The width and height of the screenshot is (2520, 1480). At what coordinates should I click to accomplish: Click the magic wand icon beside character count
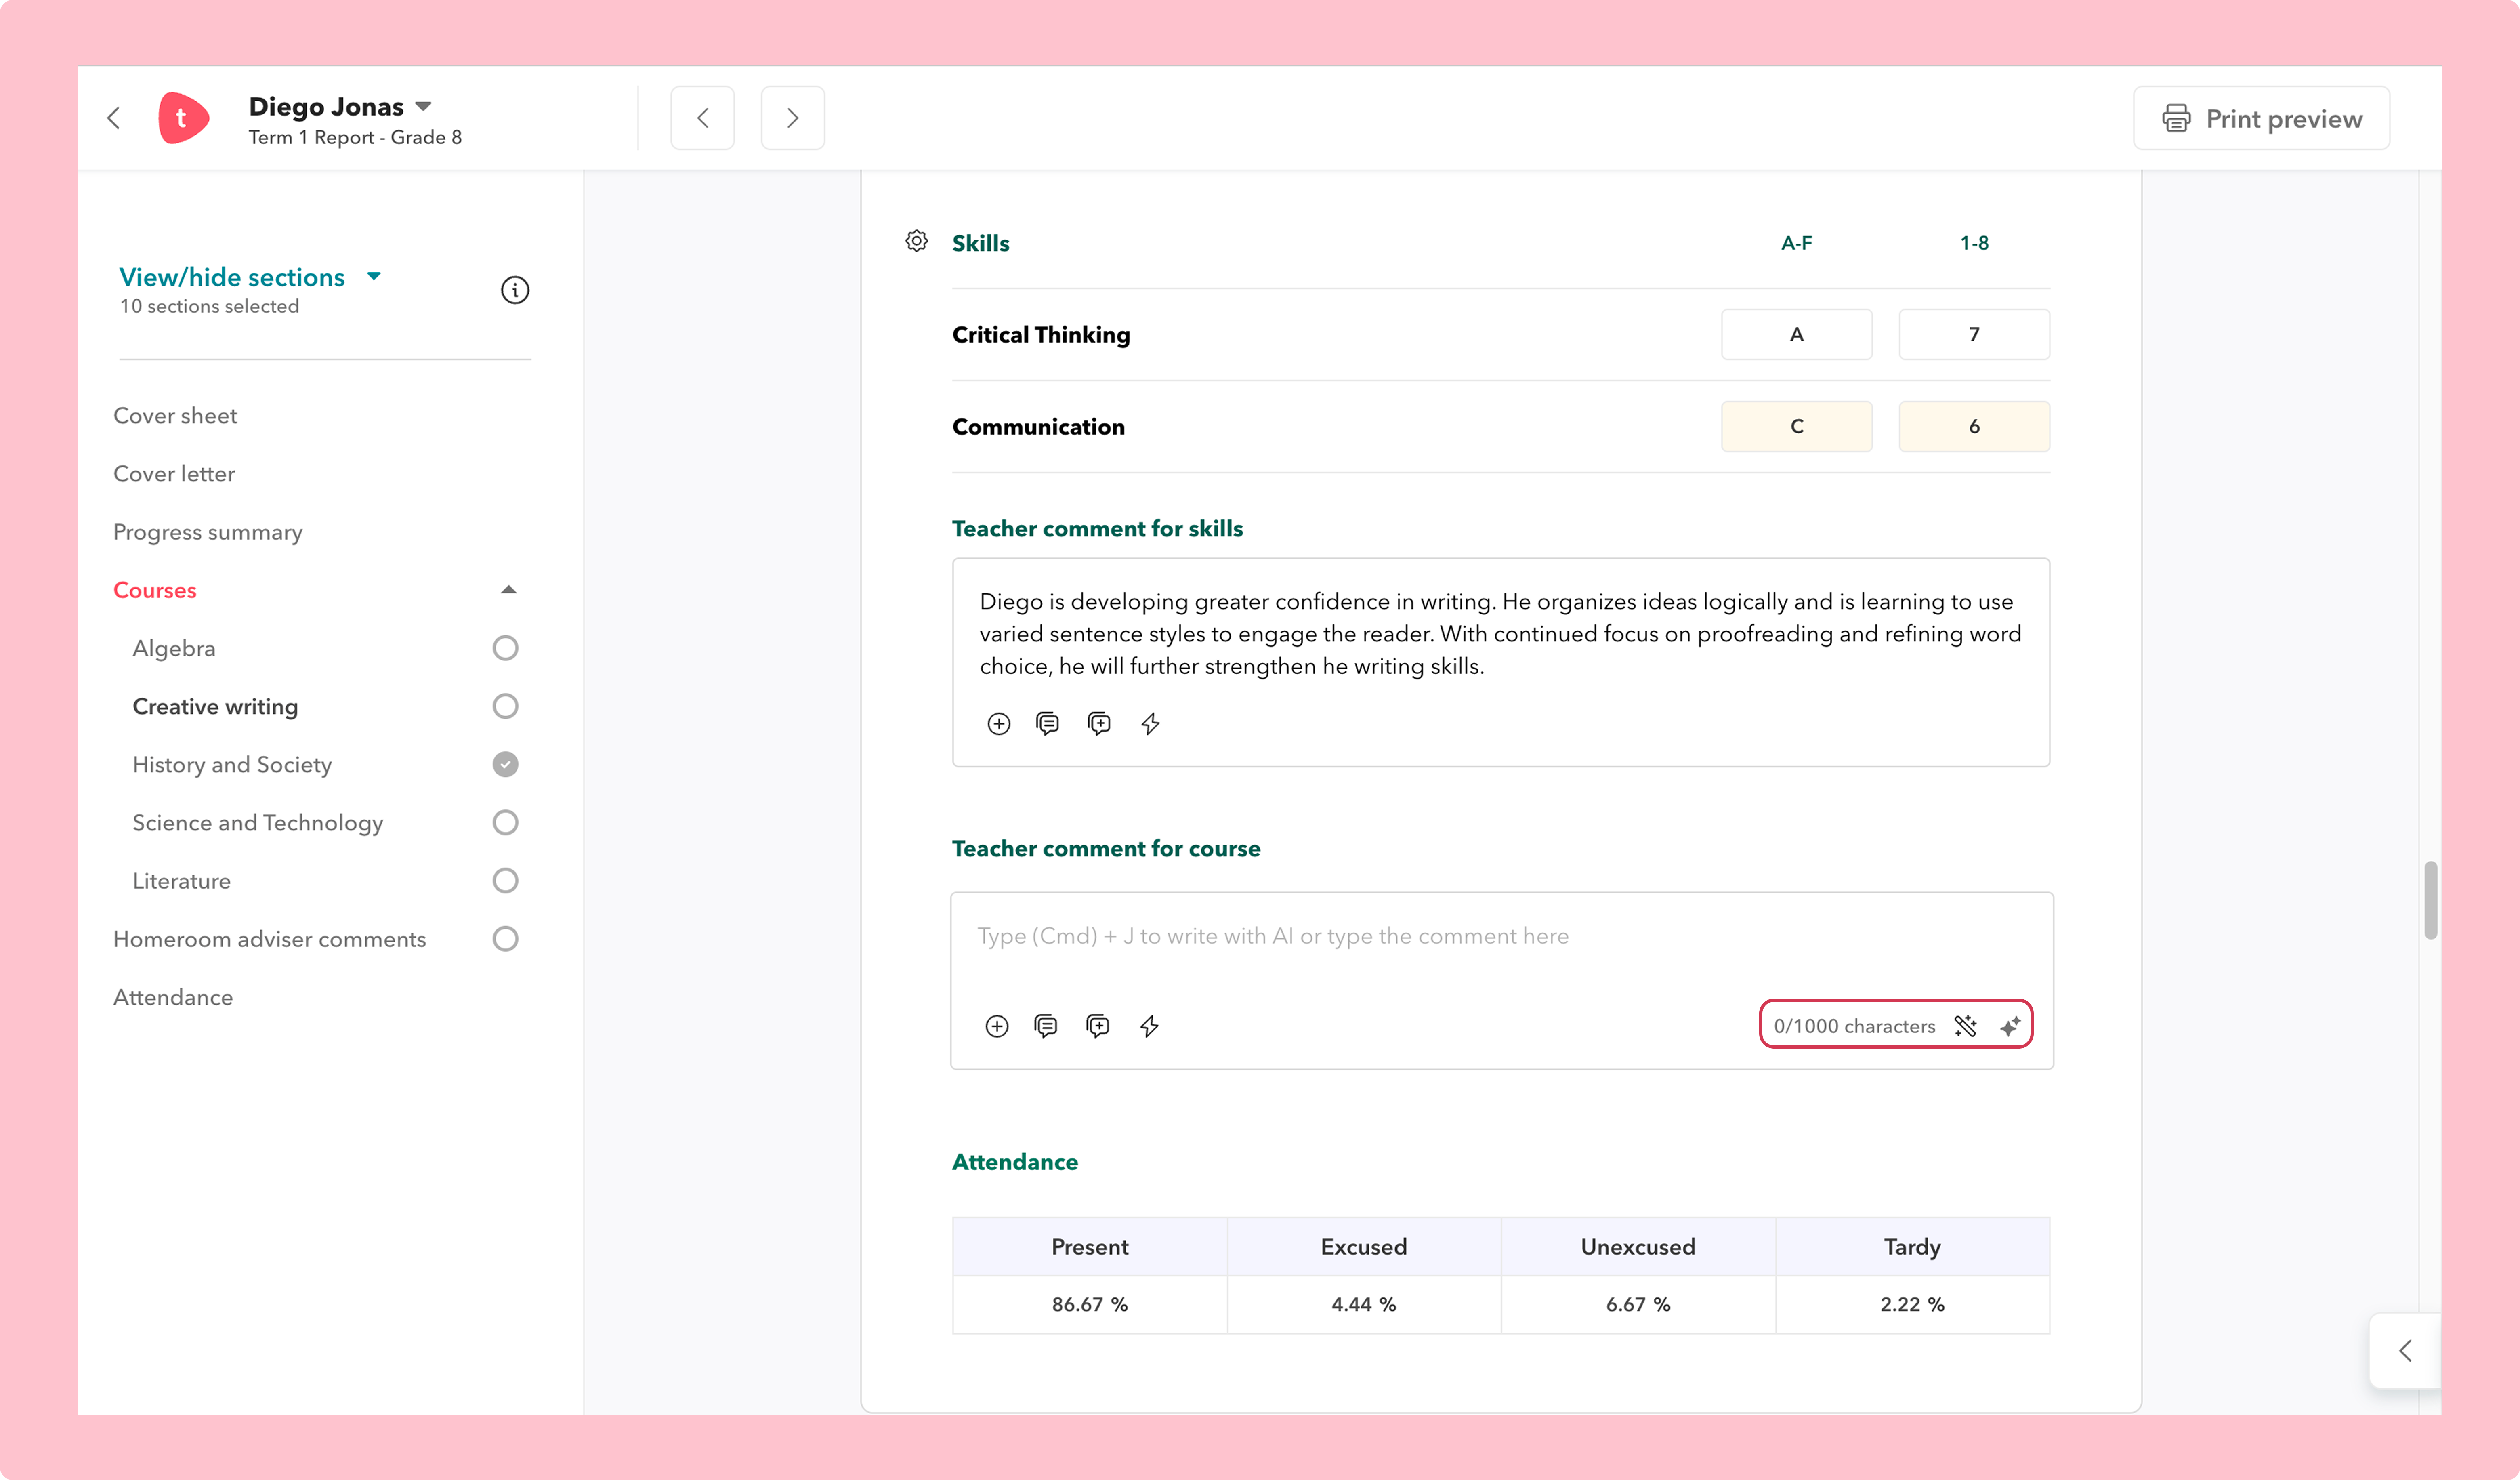coord(1965,1026)
